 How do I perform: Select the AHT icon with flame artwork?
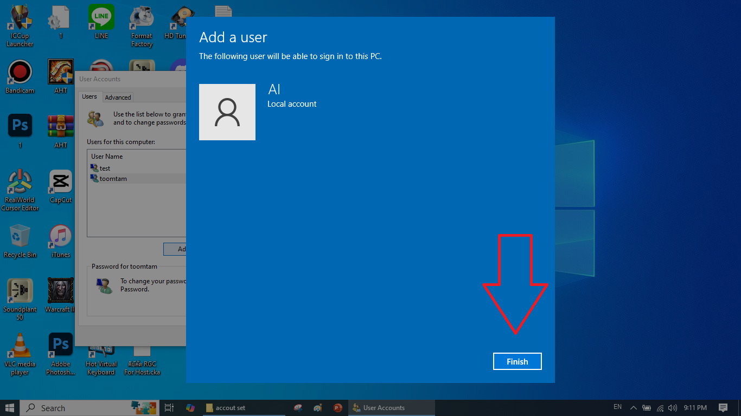[61, 76]
